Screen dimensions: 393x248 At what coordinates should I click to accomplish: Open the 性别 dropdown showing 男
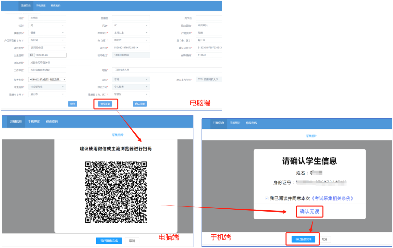click(x=47, y=25)
